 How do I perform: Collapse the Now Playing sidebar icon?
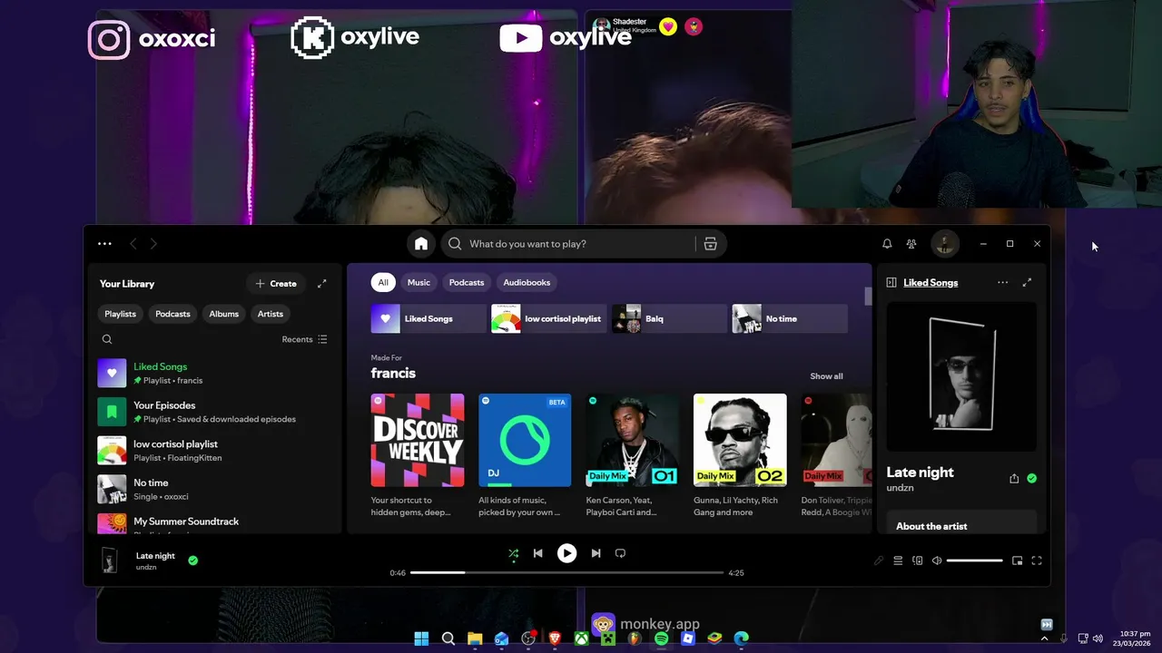[x=891, y=283]
